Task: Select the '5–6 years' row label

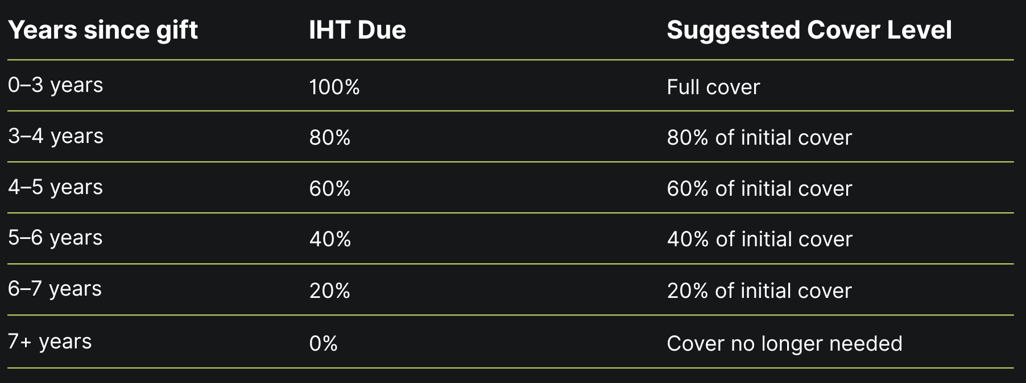Action: (56, 238)
